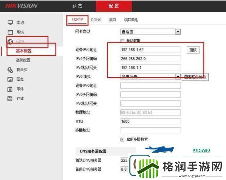Select the 预览 top menu item
226x180 pixels.
click(77, 6)
